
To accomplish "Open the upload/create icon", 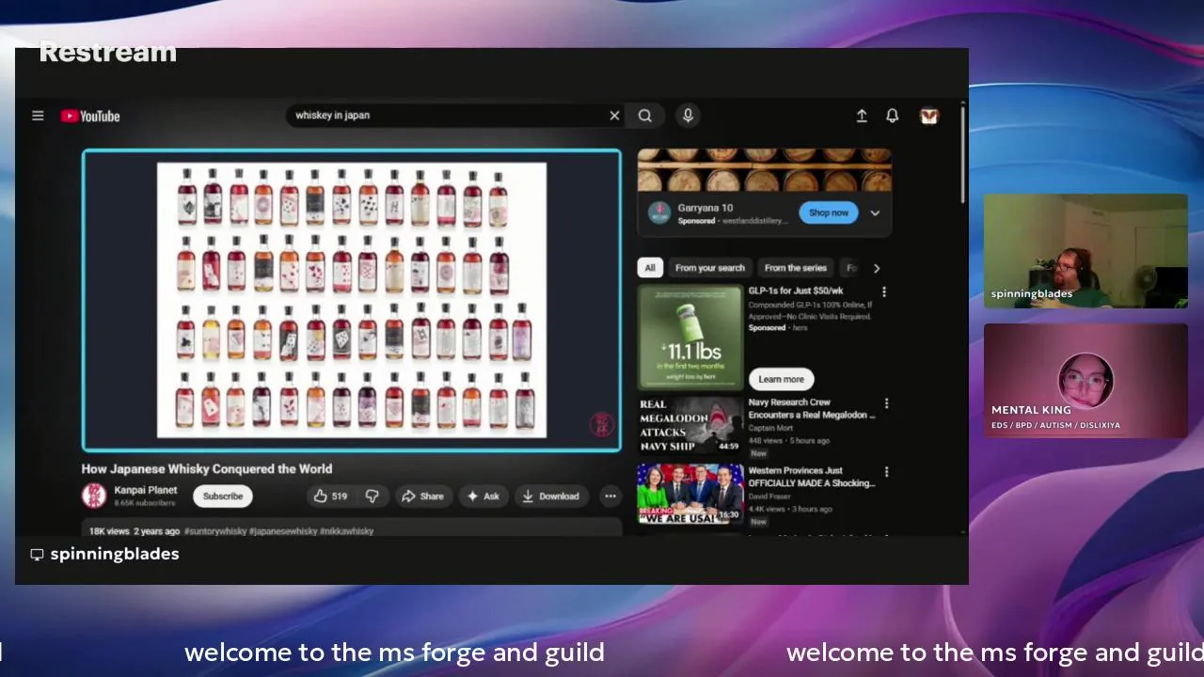I will tap(862, 116).
